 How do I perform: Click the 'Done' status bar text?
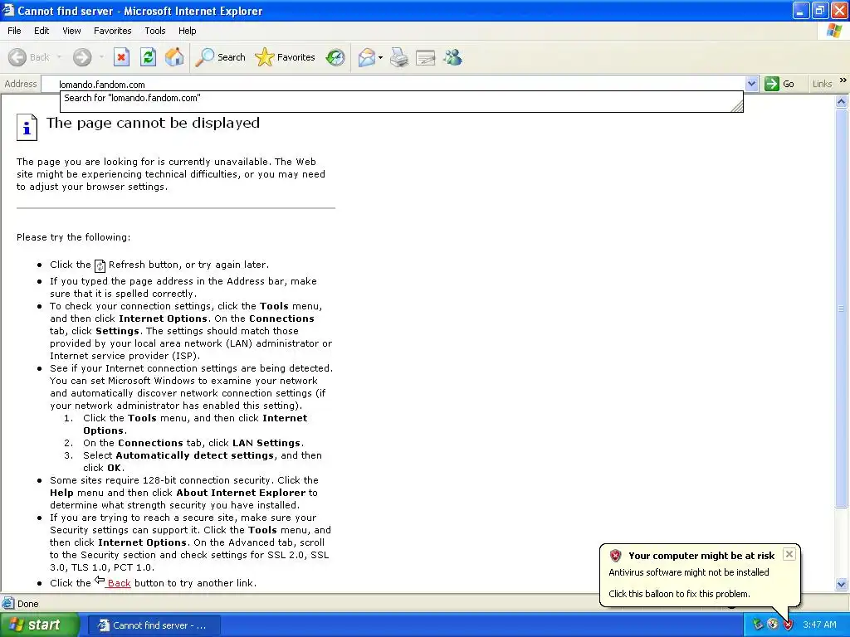click(x=27, y=604)
